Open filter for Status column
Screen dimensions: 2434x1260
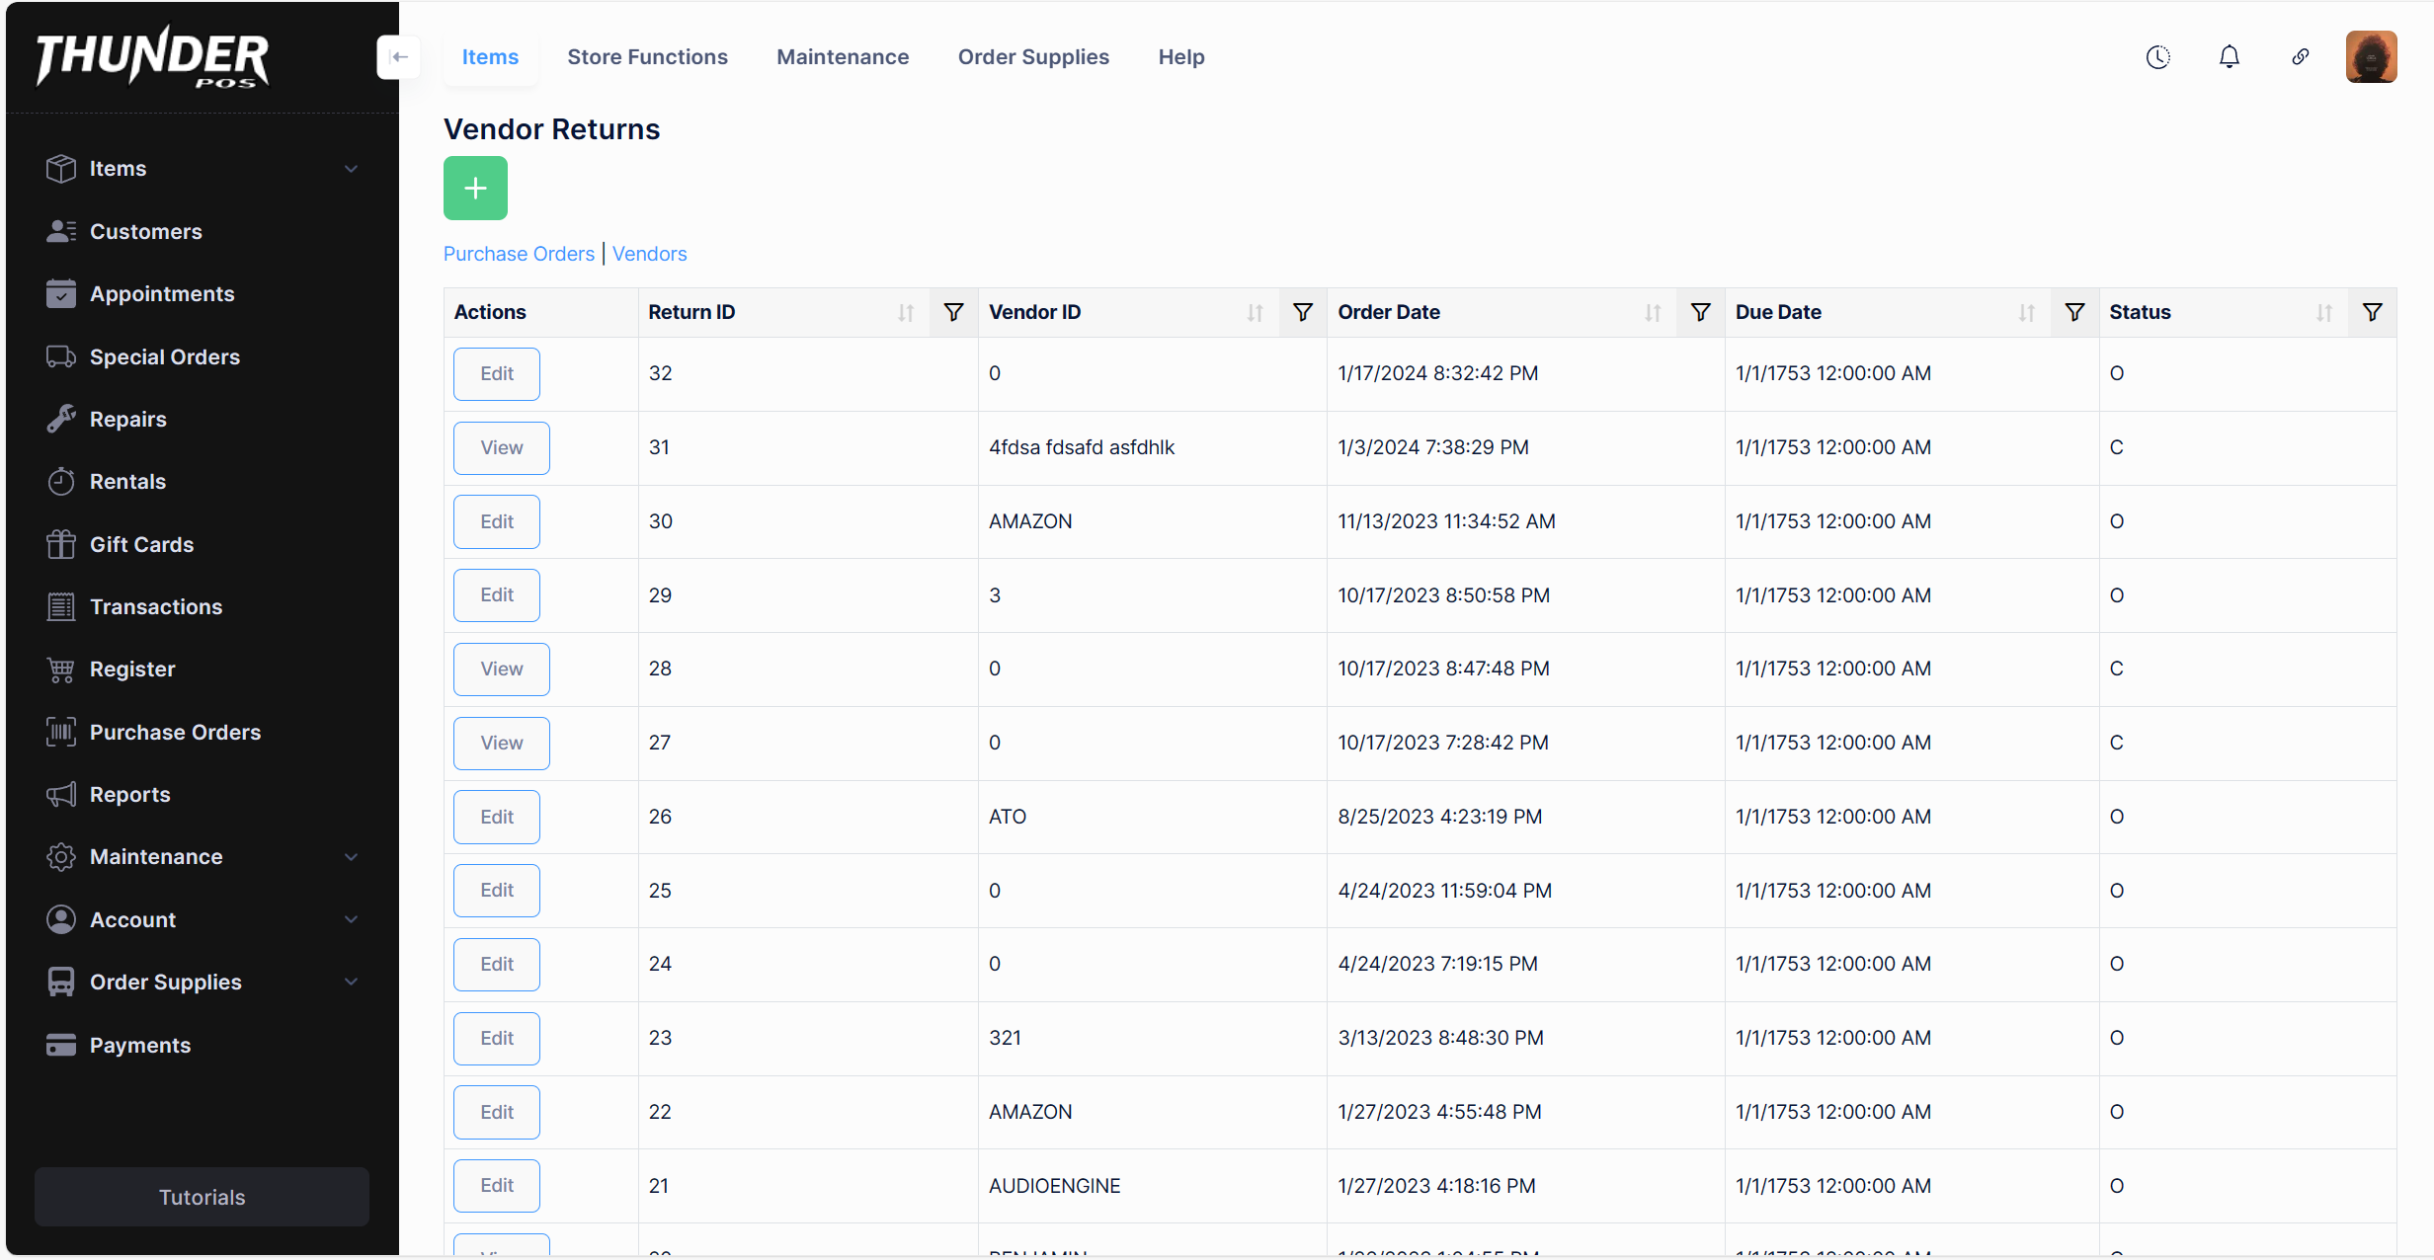coord(2372,312)
